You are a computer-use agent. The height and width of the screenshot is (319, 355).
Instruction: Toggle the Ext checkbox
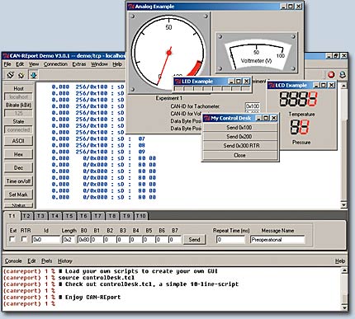tap(12, 239)
